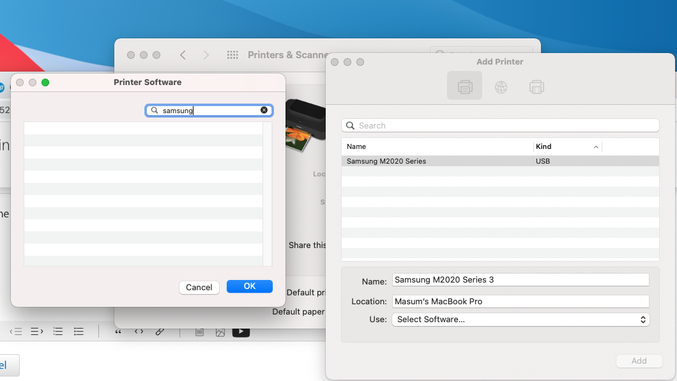Zoom the Printer Software window with the green button
The width and height of the screenshot is (677, 381).
pos(45,82)
